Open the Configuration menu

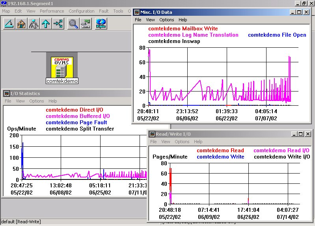82,11
